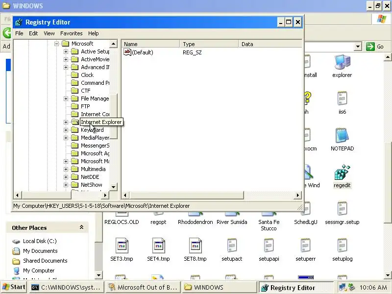Viewport: 392px width, 294px height.
Task: Click the Local Disk (C:) drive icon
Action: (16, 241)
